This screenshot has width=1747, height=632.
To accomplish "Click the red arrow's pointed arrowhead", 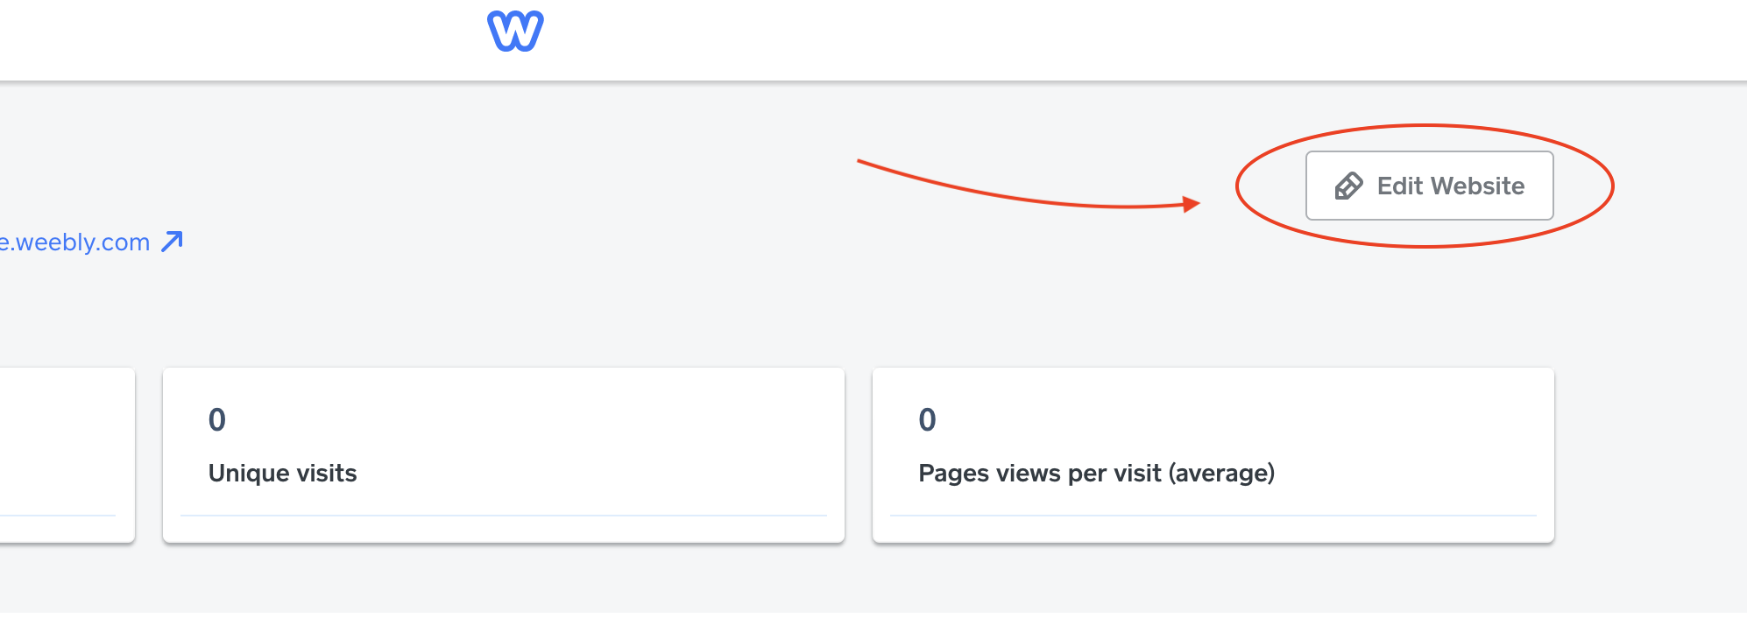I will tap(1191, 204).
